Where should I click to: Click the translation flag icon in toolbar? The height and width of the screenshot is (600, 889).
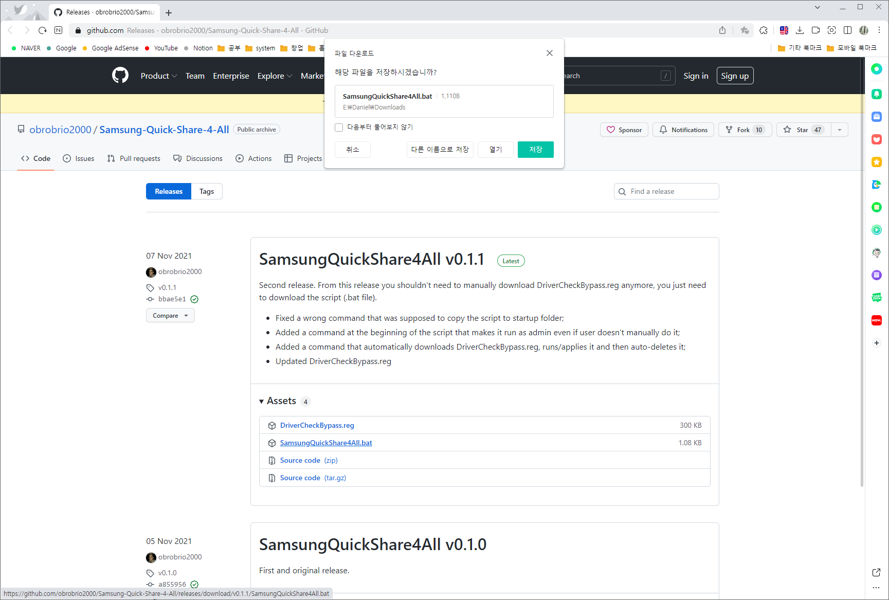[784, 30]
